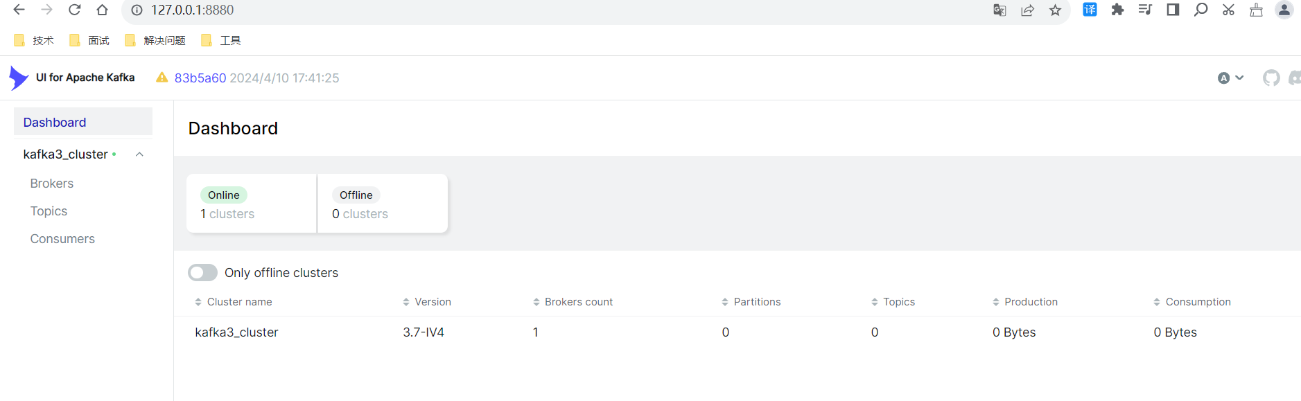Open the 83b5a60 commit link
Viewport: 1301px width, 401px height.
200,78
